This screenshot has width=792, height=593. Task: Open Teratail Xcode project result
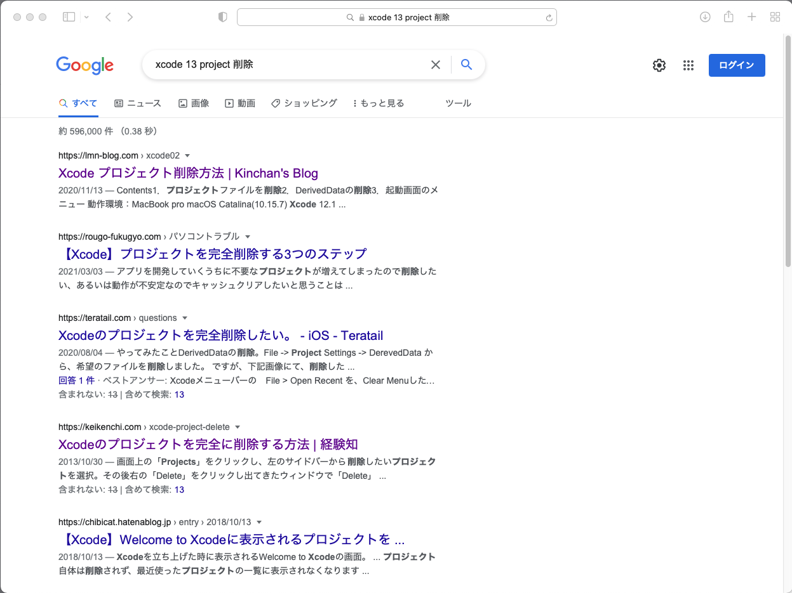click(221, 336)
